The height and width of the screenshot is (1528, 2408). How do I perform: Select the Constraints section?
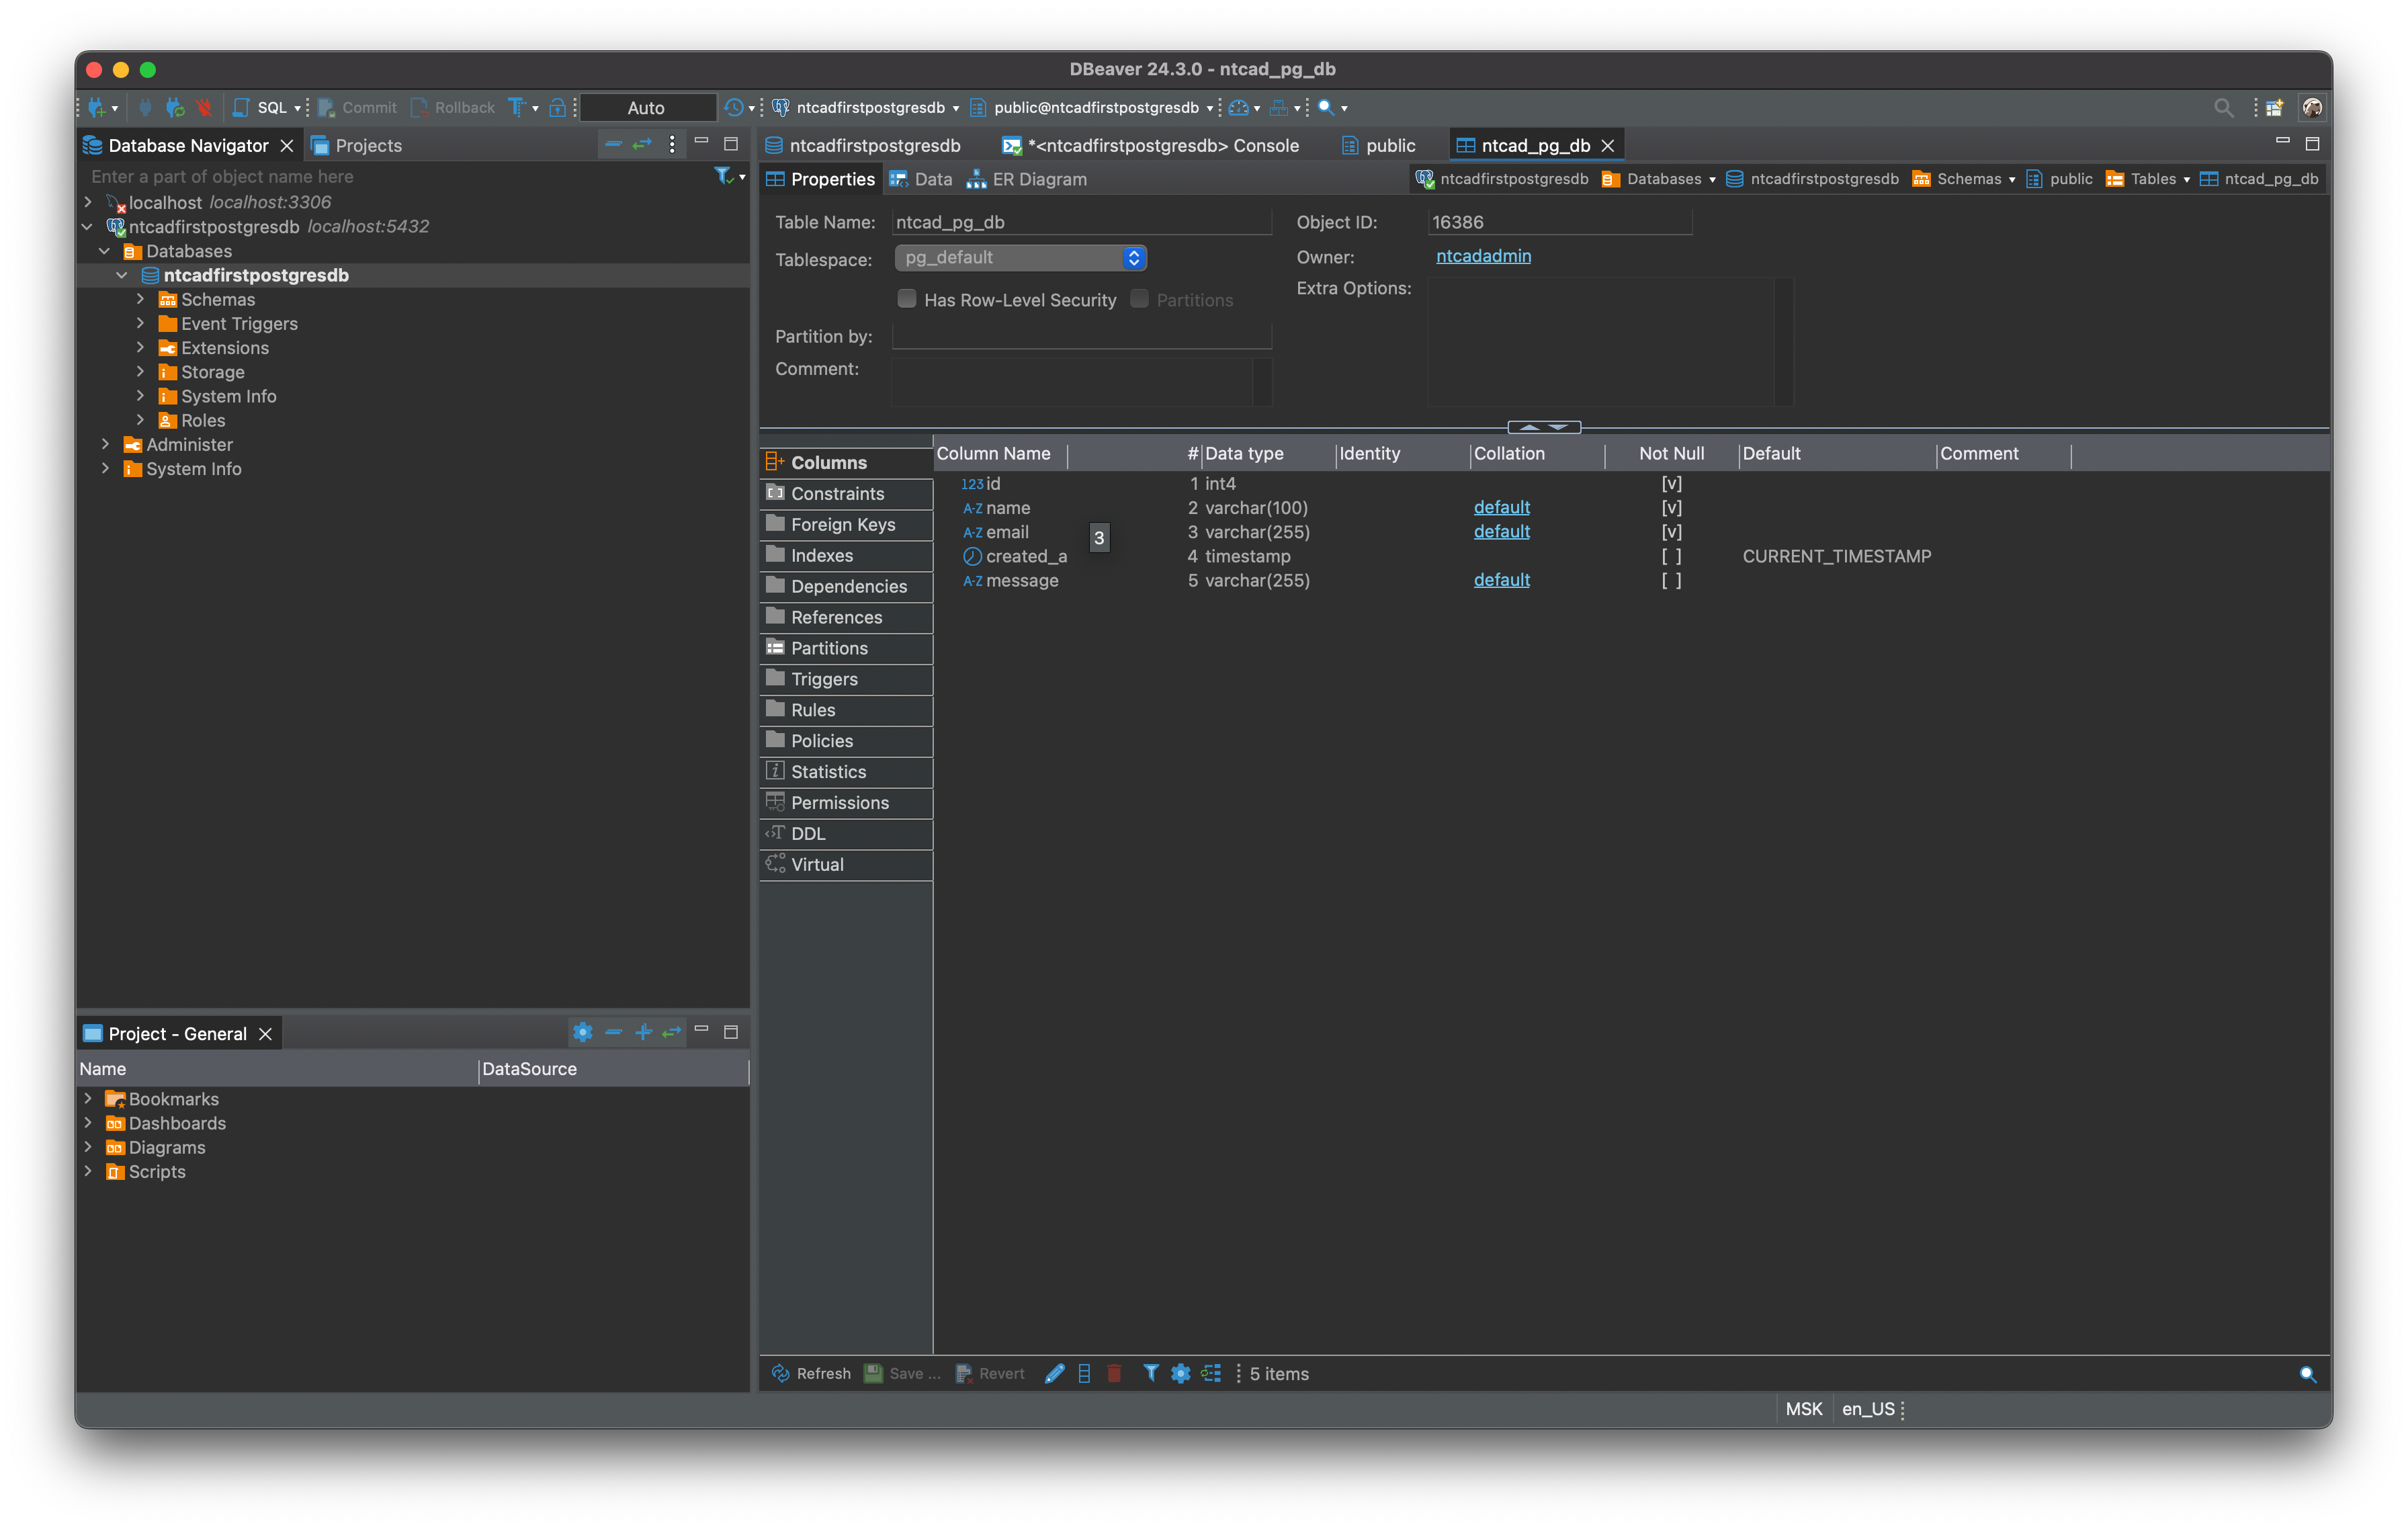[x=846, y=493]
